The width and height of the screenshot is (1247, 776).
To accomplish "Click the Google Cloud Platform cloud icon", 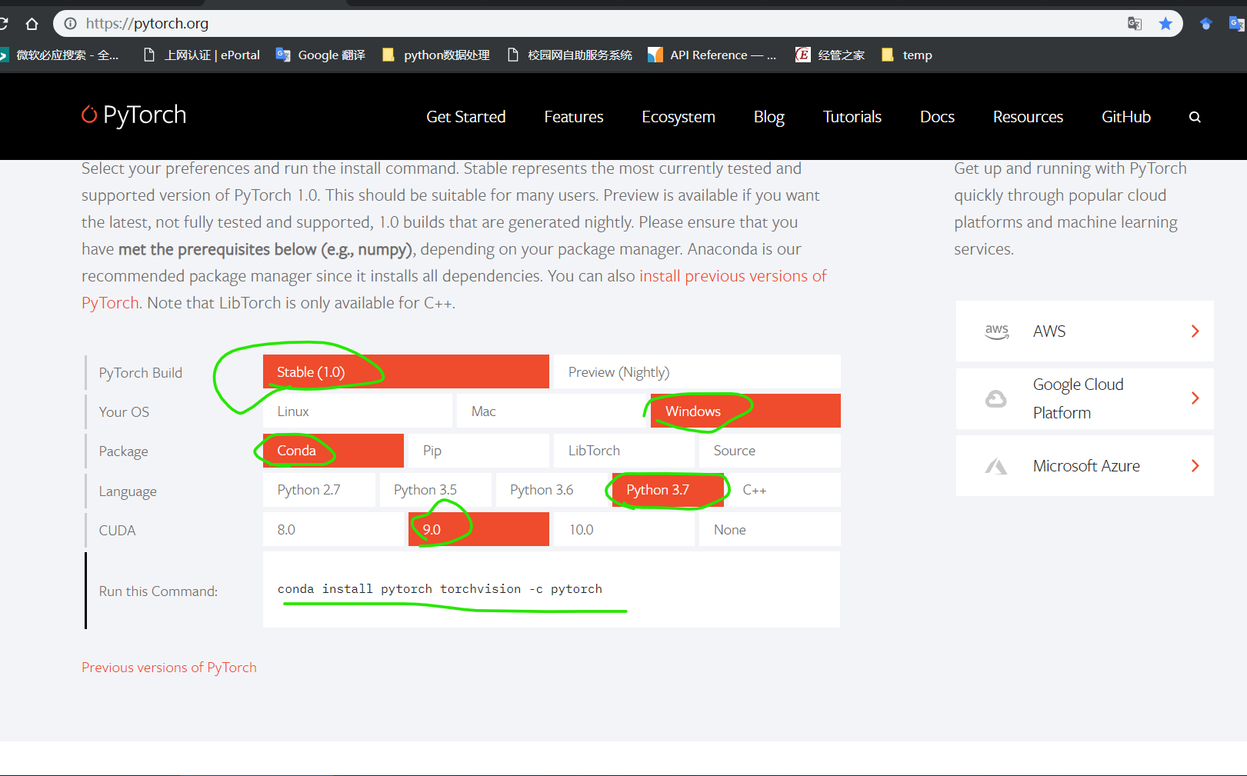I will [996, 398].
